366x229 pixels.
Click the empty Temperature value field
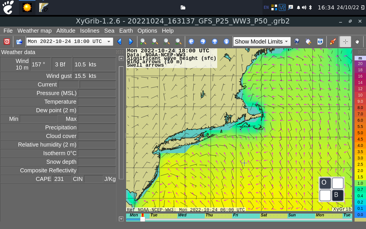pos(97,102)
